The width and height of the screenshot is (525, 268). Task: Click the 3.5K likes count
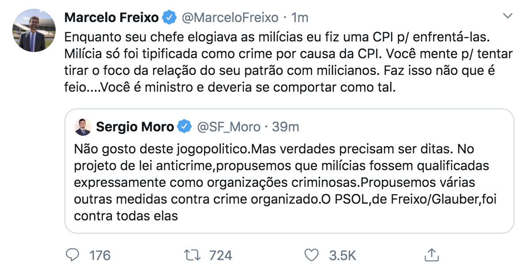tap(342, 255)
